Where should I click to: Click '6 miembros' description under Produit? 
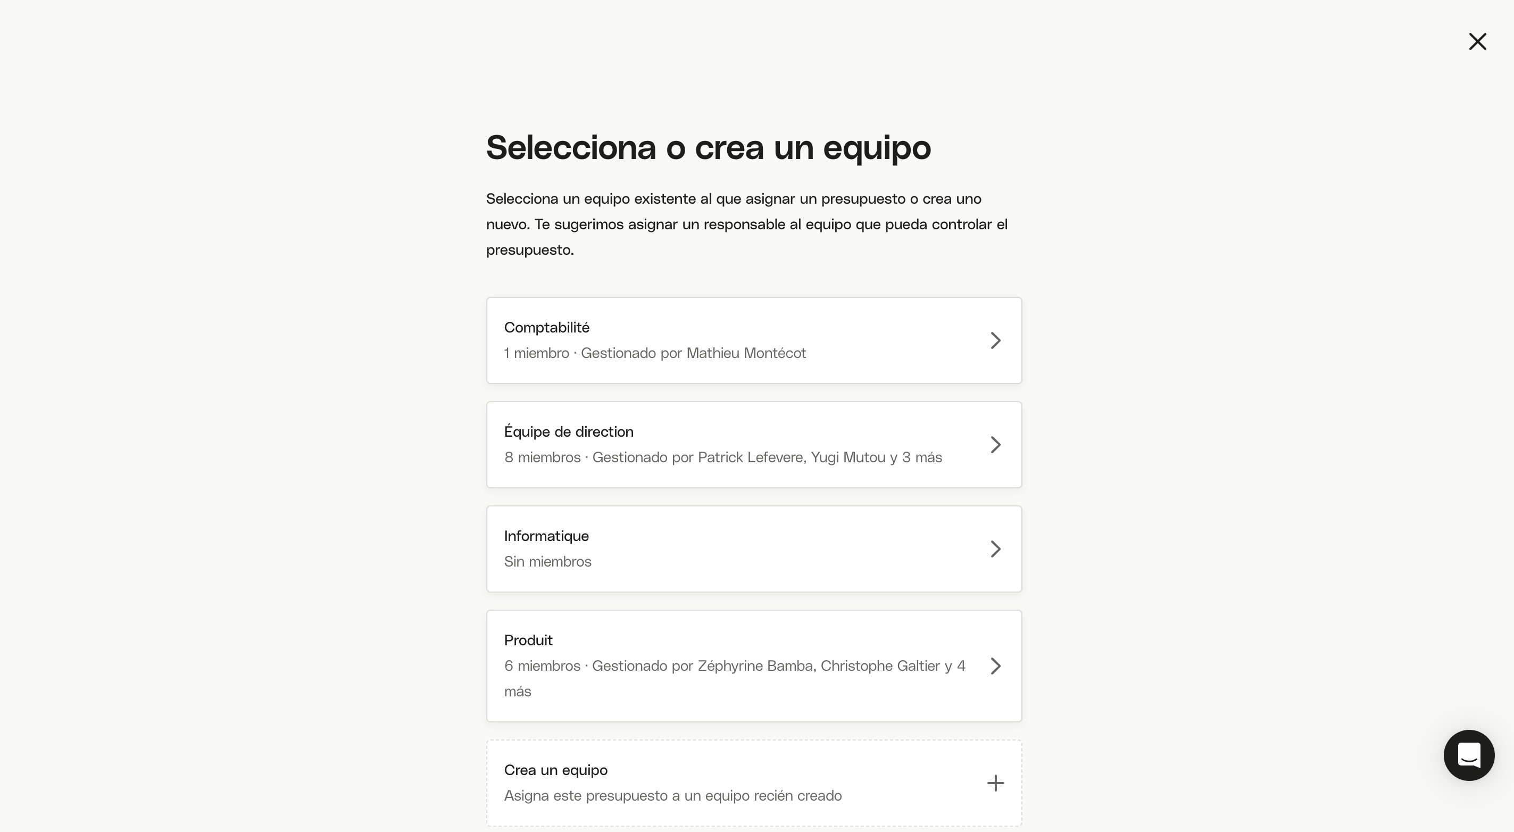click(735, 678)
